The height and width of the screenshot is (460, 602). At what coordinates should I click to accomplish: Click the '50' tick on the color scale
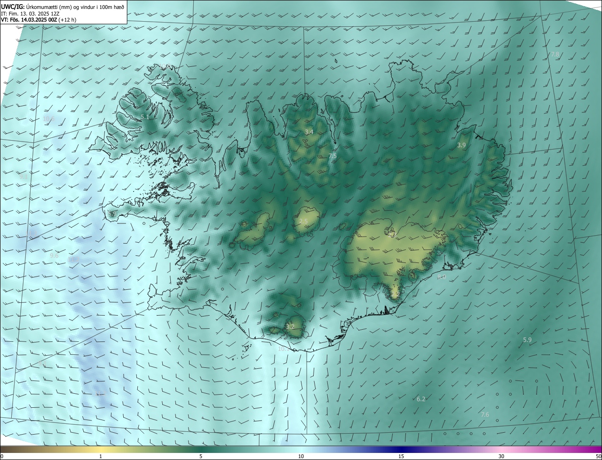[598, 456]
